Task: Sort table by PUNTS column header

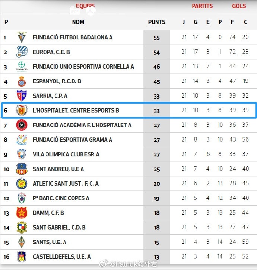Action: coord(156,22)
